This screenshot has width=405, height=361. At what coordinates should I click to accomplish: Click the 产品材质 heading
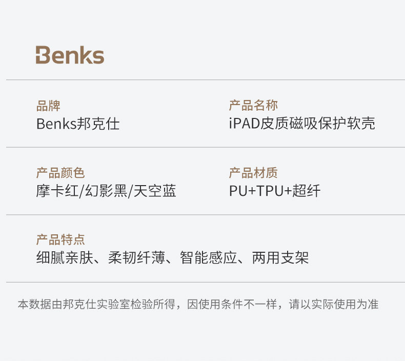coord(253,173)
